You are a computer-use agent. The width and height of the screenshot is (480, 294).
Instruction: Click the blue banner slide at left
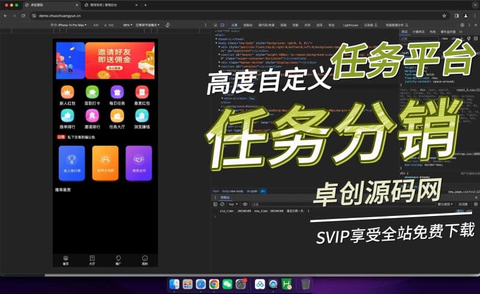pos(70,61)
